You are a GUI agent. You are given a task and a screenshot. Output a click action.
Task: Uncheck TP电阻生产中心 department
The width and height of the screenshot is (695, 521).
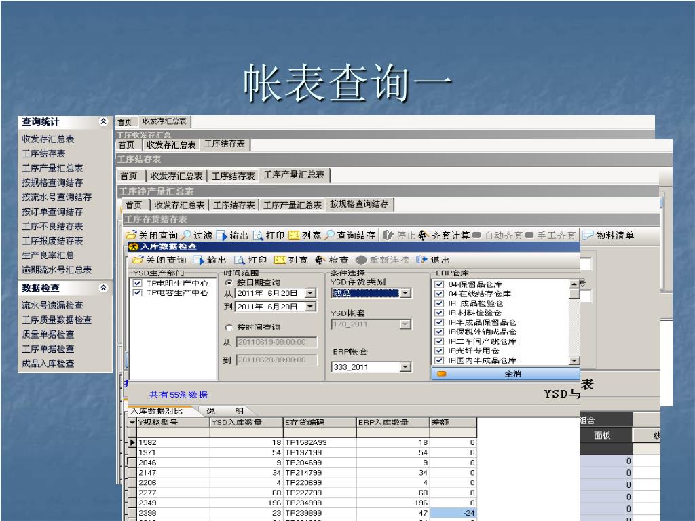(137, 283)
